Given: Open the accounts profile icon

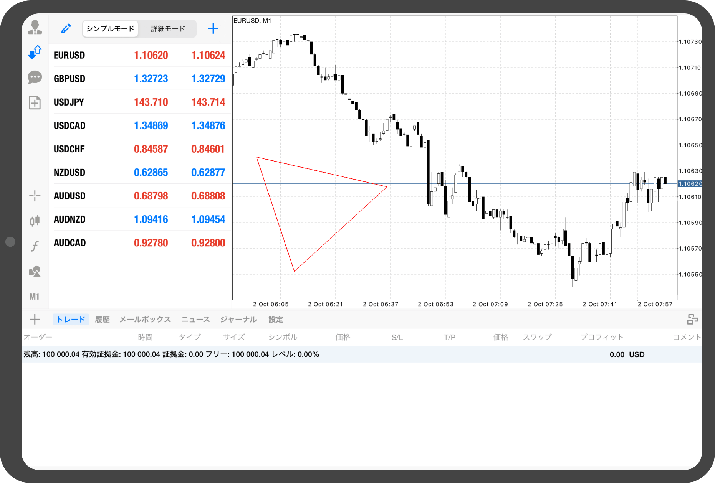Looking at the screenshot, I should 35,28.
